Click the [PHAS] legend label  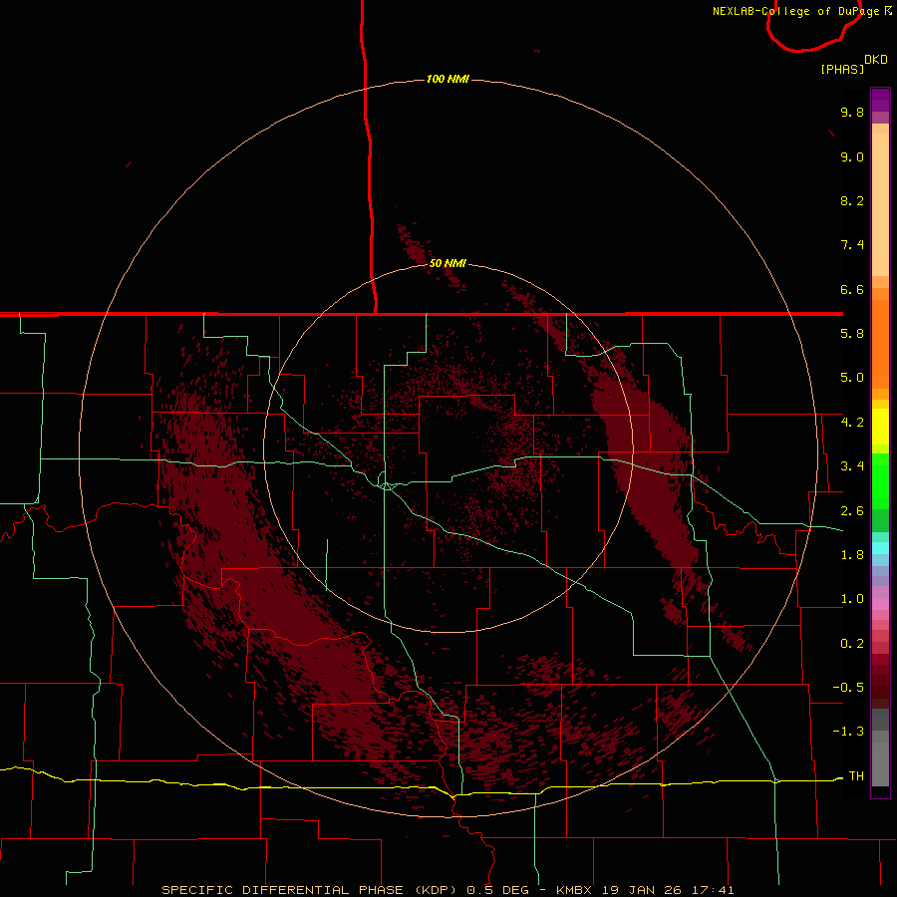pos(842,69)
